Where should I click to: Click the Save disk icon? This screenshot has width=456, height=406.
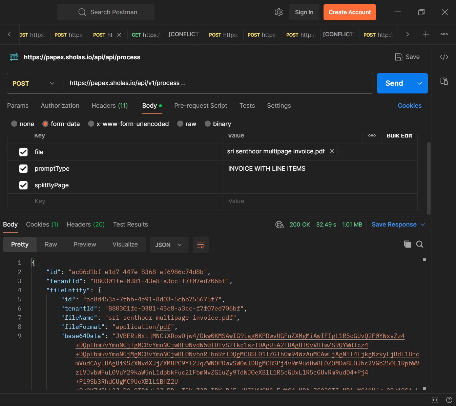(399, 57)
